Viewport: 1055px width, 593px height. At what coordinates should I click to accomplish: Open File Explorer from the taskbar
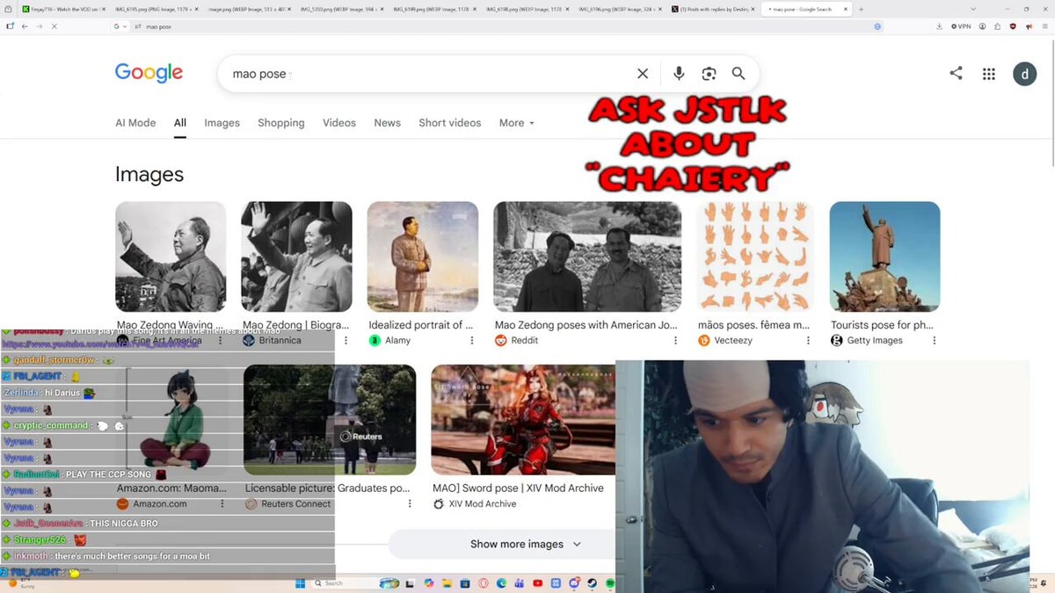[447, 583]
